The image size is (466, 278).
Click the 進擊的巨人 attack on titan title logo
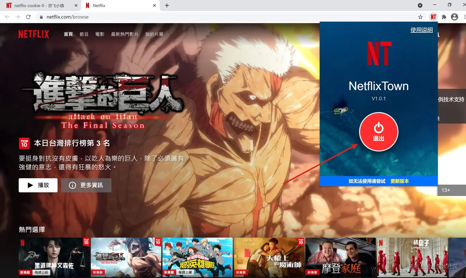(103, 101)
